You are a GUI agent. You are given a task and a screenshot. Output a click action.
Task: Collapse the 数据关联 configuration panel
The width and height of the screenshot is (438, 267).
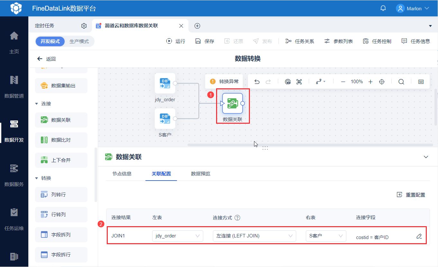click(426, 157)
